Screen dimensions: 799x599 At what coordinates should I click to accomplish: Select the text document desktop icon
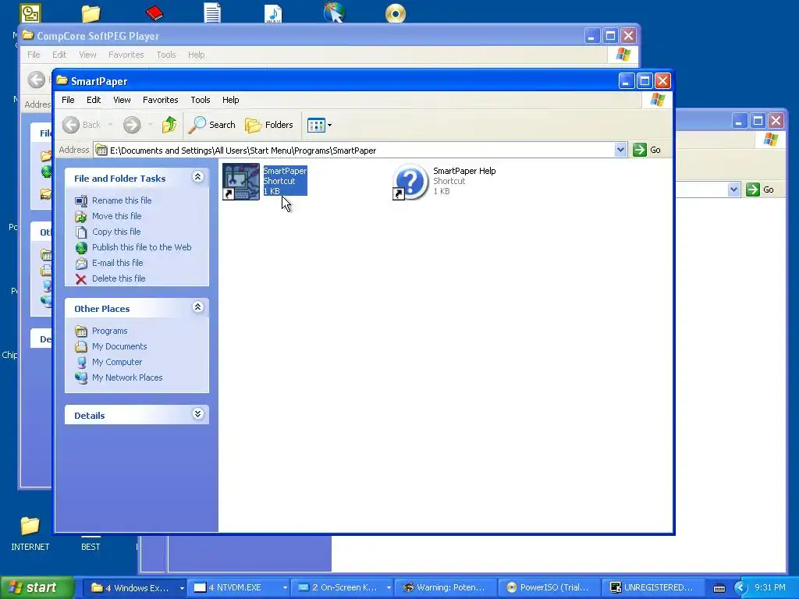(x=212, y=12)
